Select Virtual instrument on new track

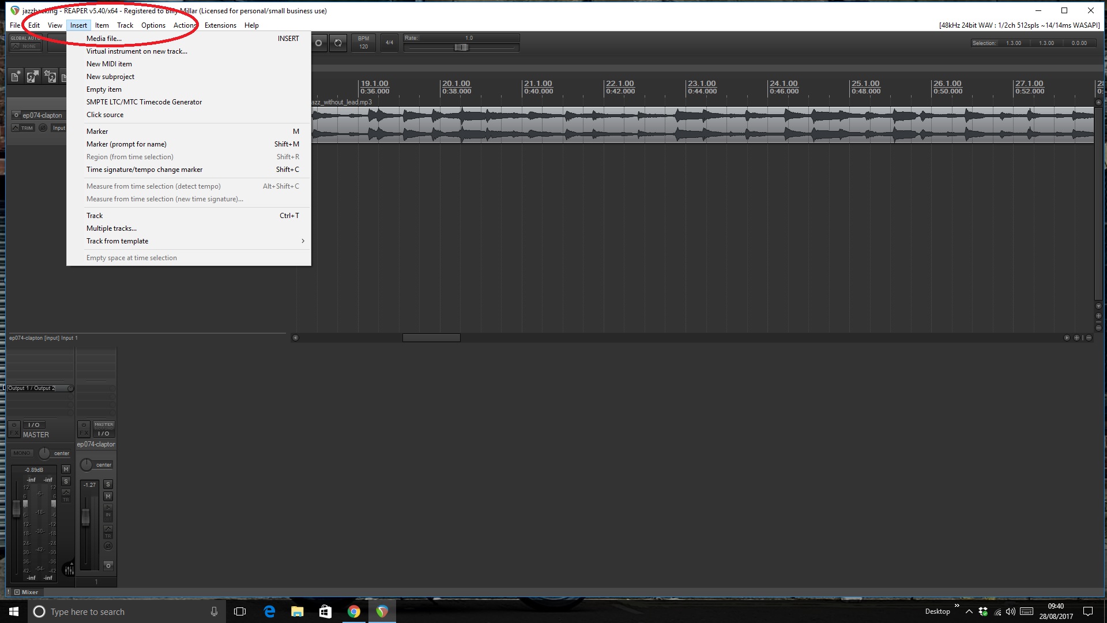click(137, 51)
